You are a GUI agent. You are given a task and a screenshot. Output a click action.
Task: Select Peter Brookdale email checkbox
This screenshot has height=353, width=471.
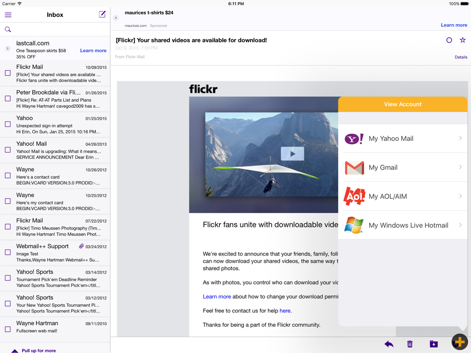8,98
